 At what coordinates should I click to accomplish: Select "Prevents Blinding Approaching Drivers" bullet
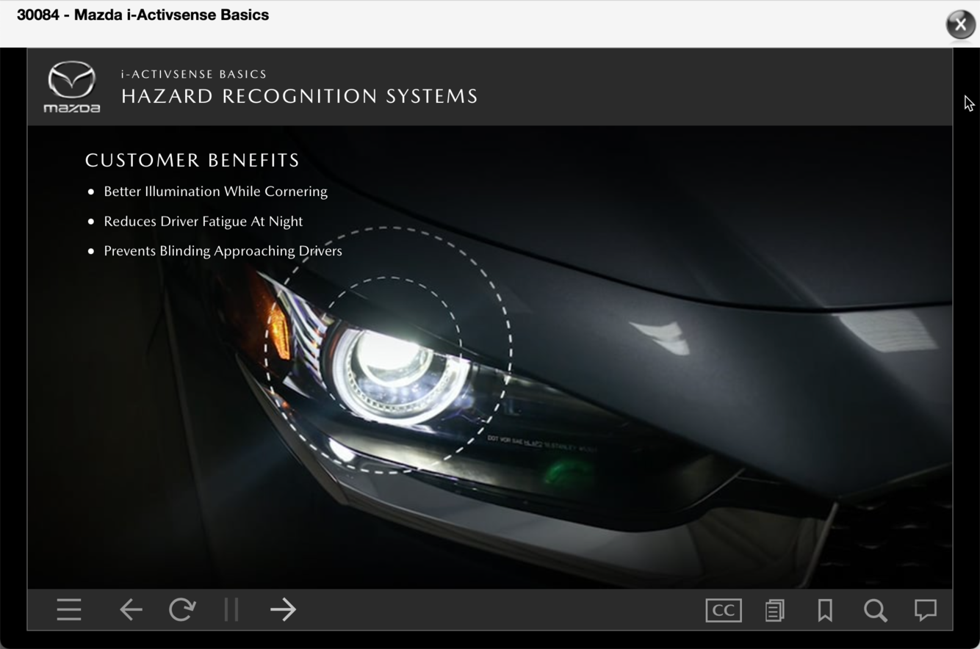click(x=223, y=251)
